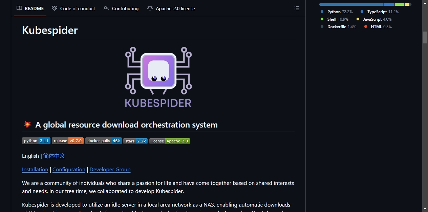Open the README tab
Viewport: 428px width, 212px height.
click(30, 8)
